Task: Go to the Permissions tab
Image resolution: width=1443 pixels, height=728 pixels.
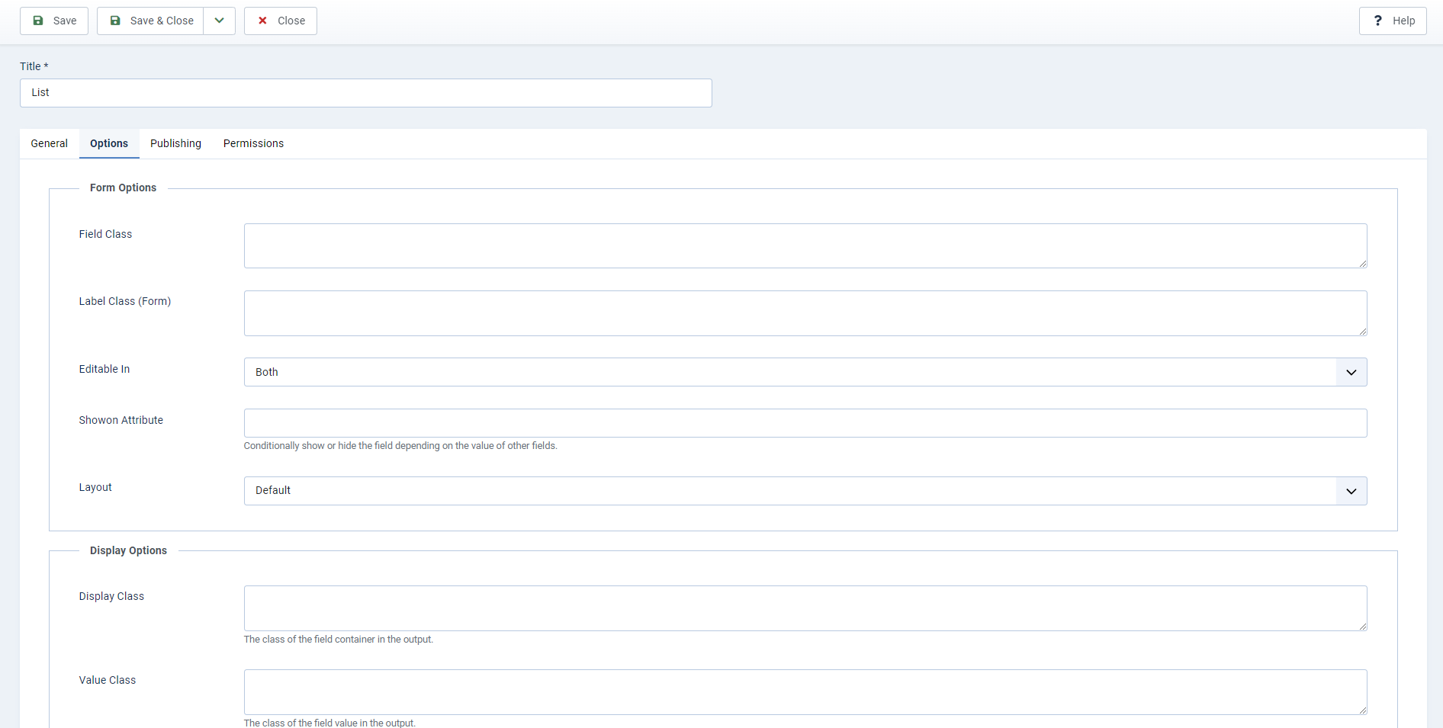Action: click(253, 143)
